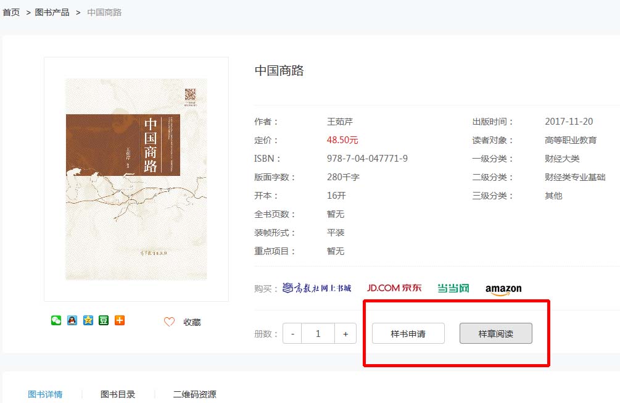The width and height of the screenshot is (620, 403).
Task: Share to QQ using penguin icon
Action: click(72, 320)
